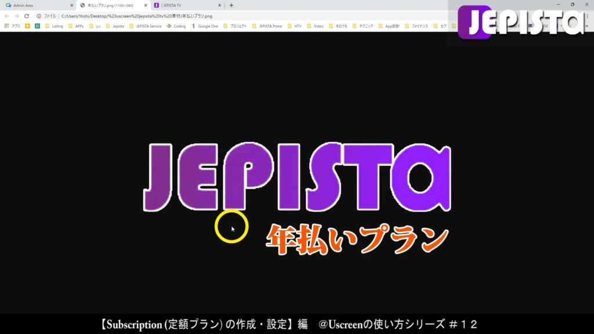Go back to the previous page
Screen dimensions: 594x334
pos(7,16)
